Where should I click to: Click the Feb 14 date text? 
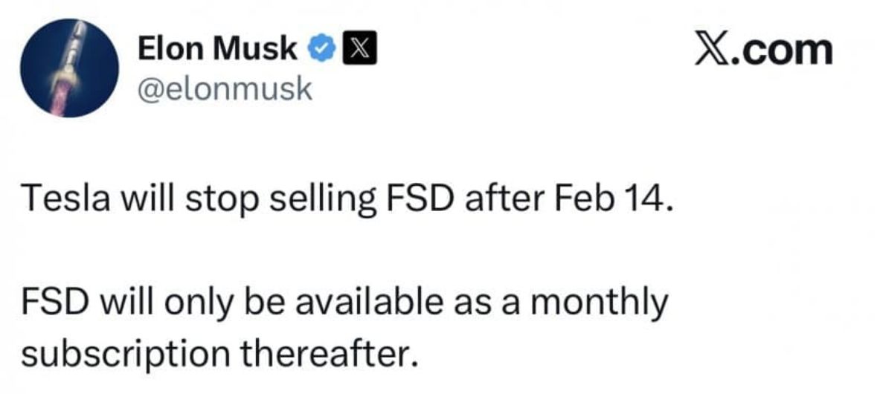pyautogui.click(x=612, y=199)
